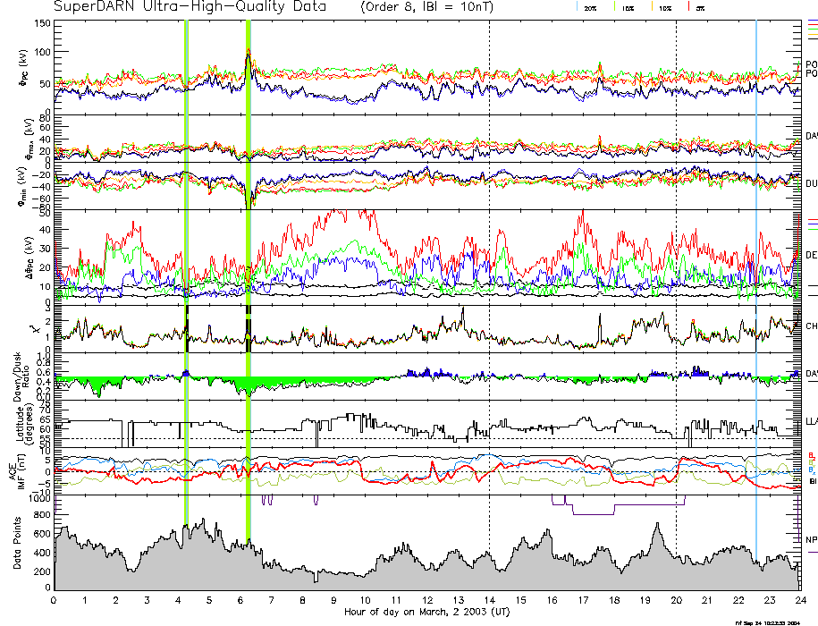Click the 5% red legend marker
The width and height of the screenshot is (818, 626).
pyautogui.click(x=687, y=7)
